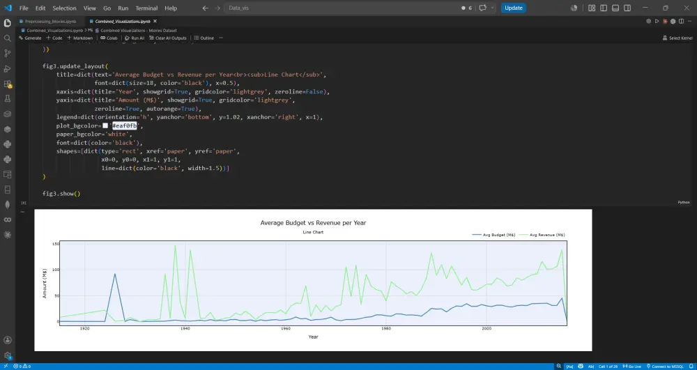697x370 pixels.
Task: Toggle the [Aa] case indicator in status bar
Action: 569,367
